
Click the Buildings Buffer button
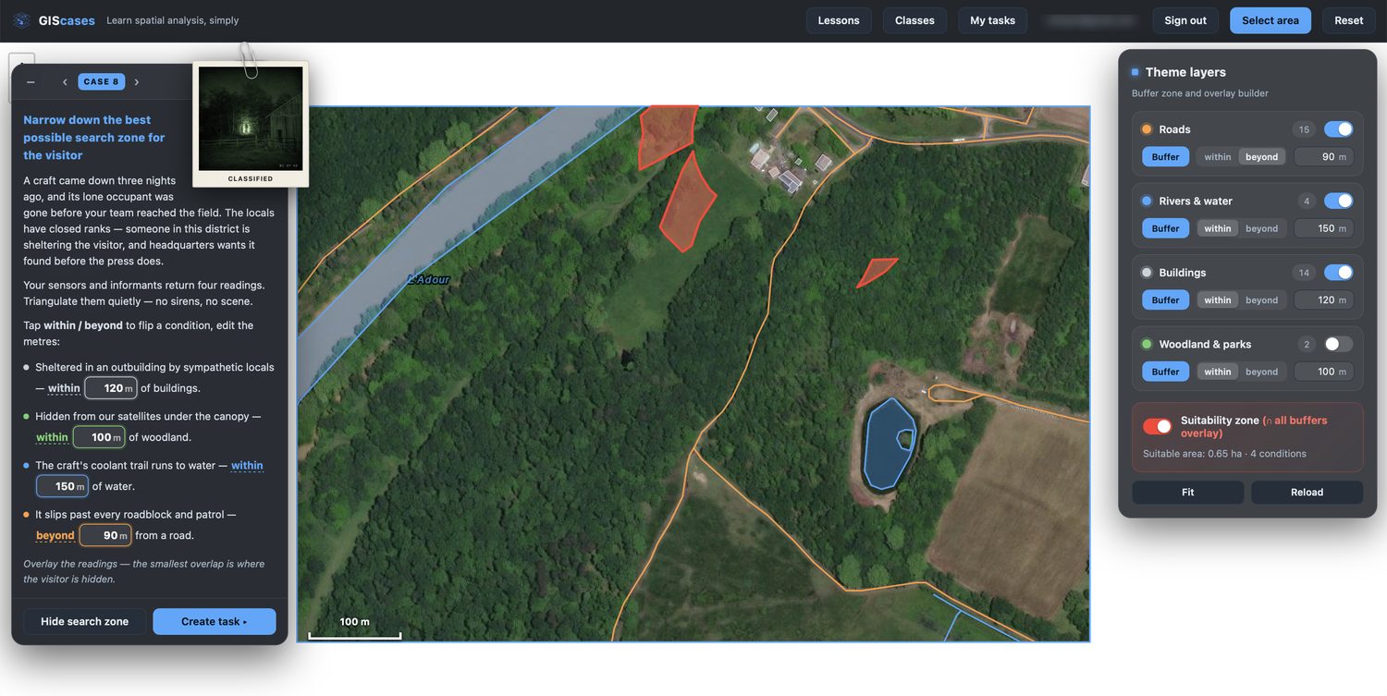(1165, 300)
